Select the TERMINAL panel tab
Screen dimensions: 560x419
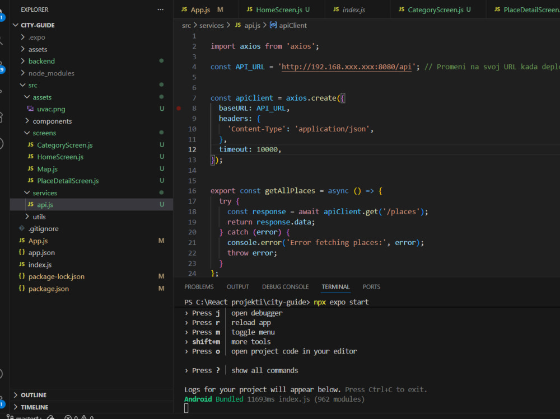point(335,286)
